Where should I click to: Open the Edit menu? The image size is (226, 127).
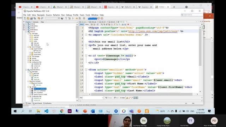point(29,15)
